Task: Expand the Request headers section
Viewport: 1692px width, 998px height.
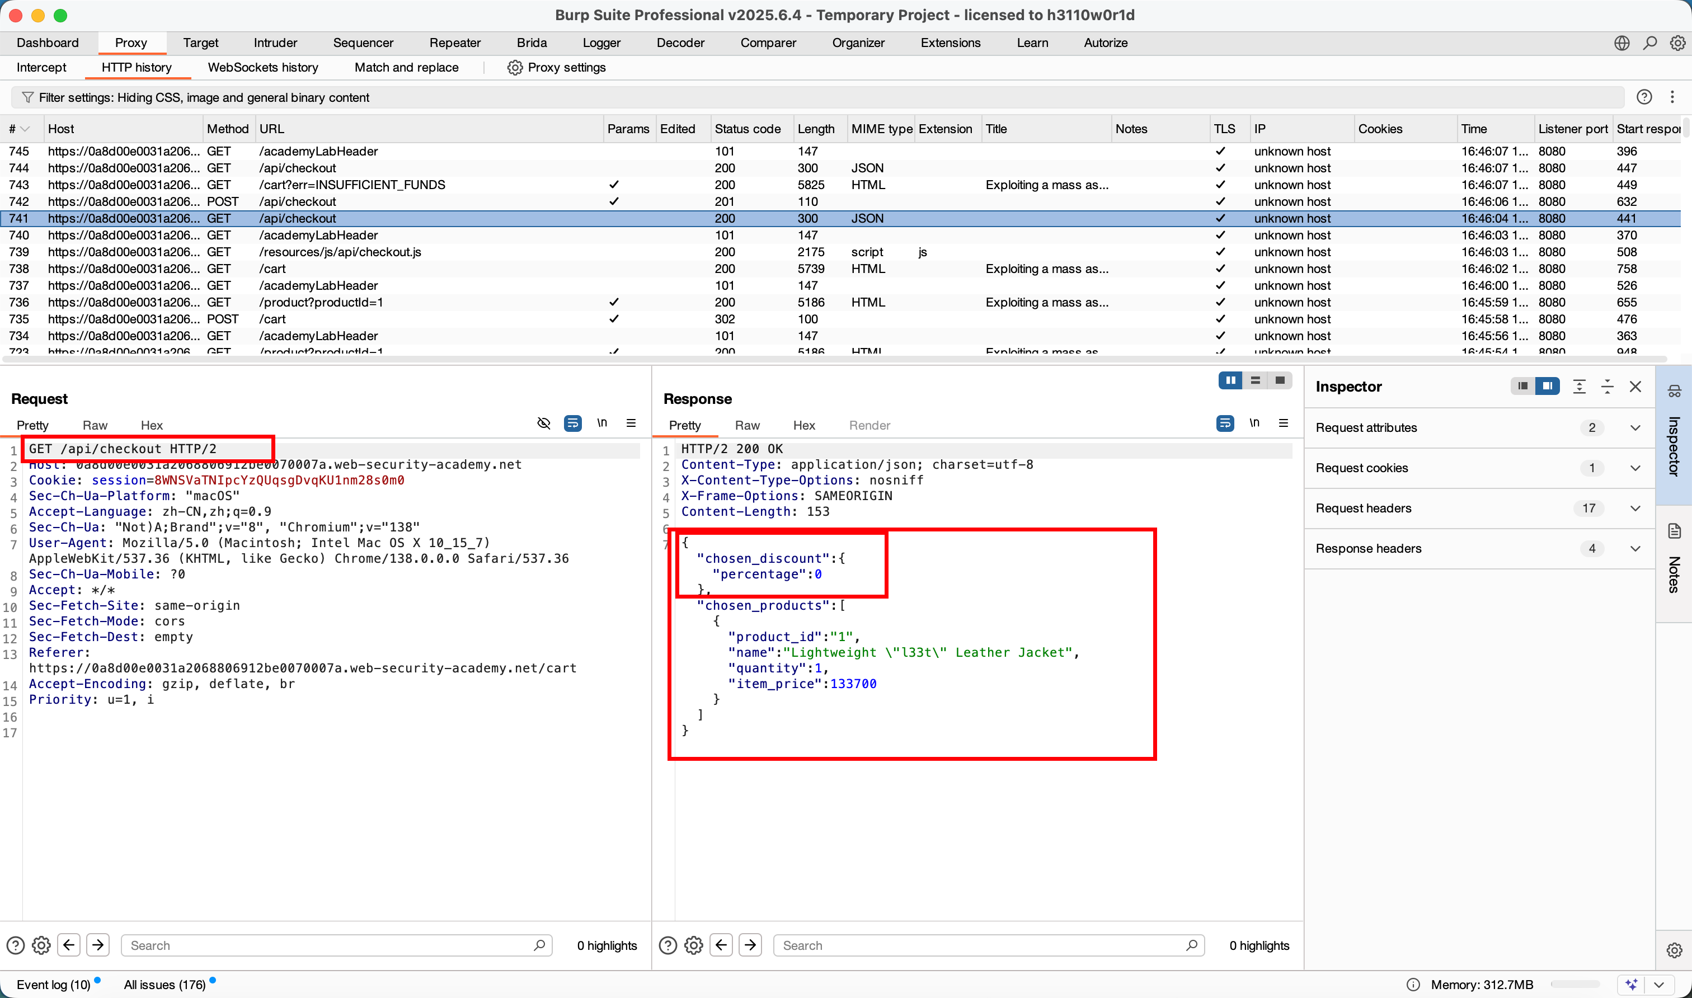Action: (x=1635, y=508)
